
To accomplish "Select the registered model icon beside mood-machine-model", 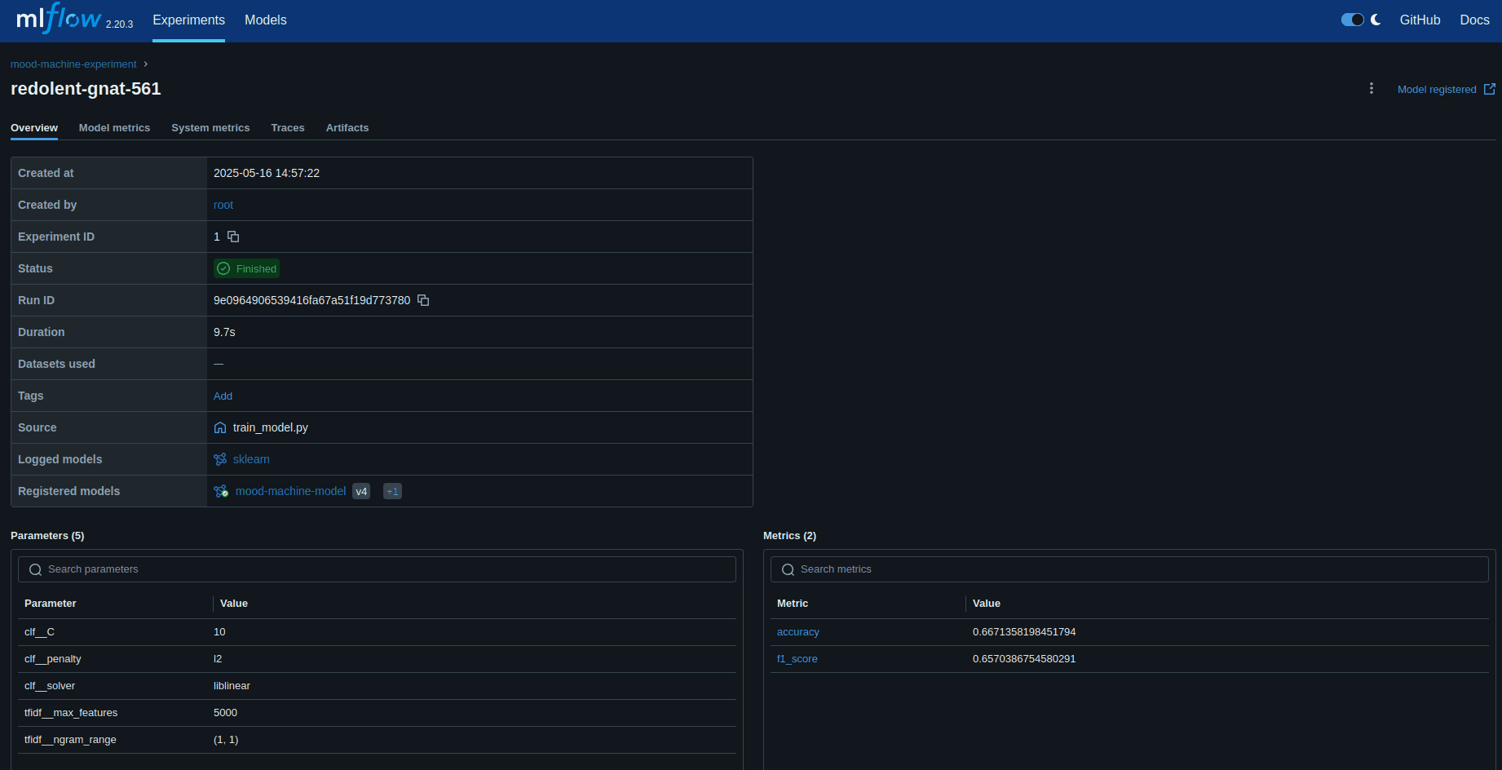I will 220,491.
